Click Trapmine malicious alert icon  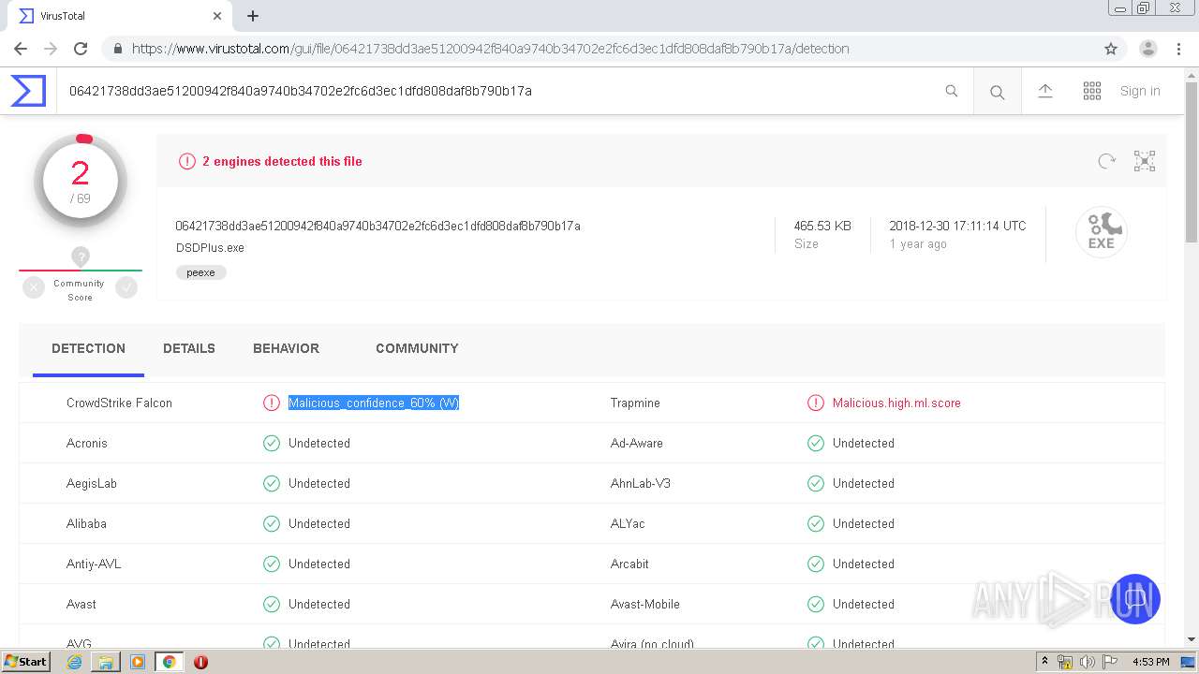click(x=816, y=403)
